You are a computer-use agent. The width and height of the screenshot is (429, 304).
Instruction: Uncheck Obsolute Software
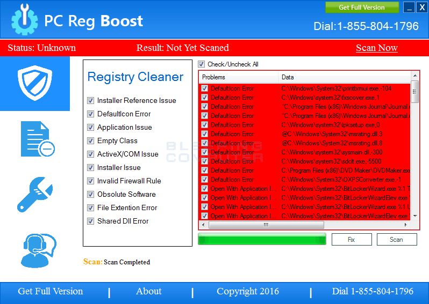[x=90, y=194]
